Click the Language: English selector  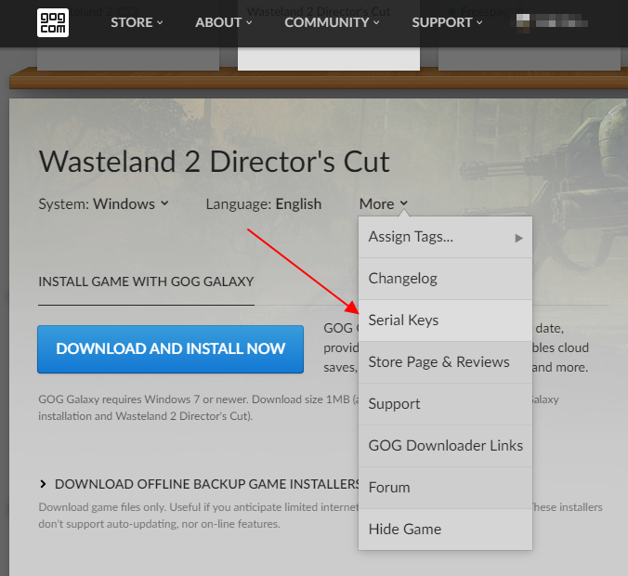264,203
